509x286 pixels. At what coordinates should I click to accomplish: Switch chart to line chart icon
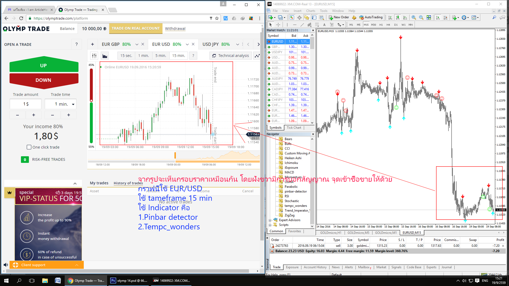point(405,17)
